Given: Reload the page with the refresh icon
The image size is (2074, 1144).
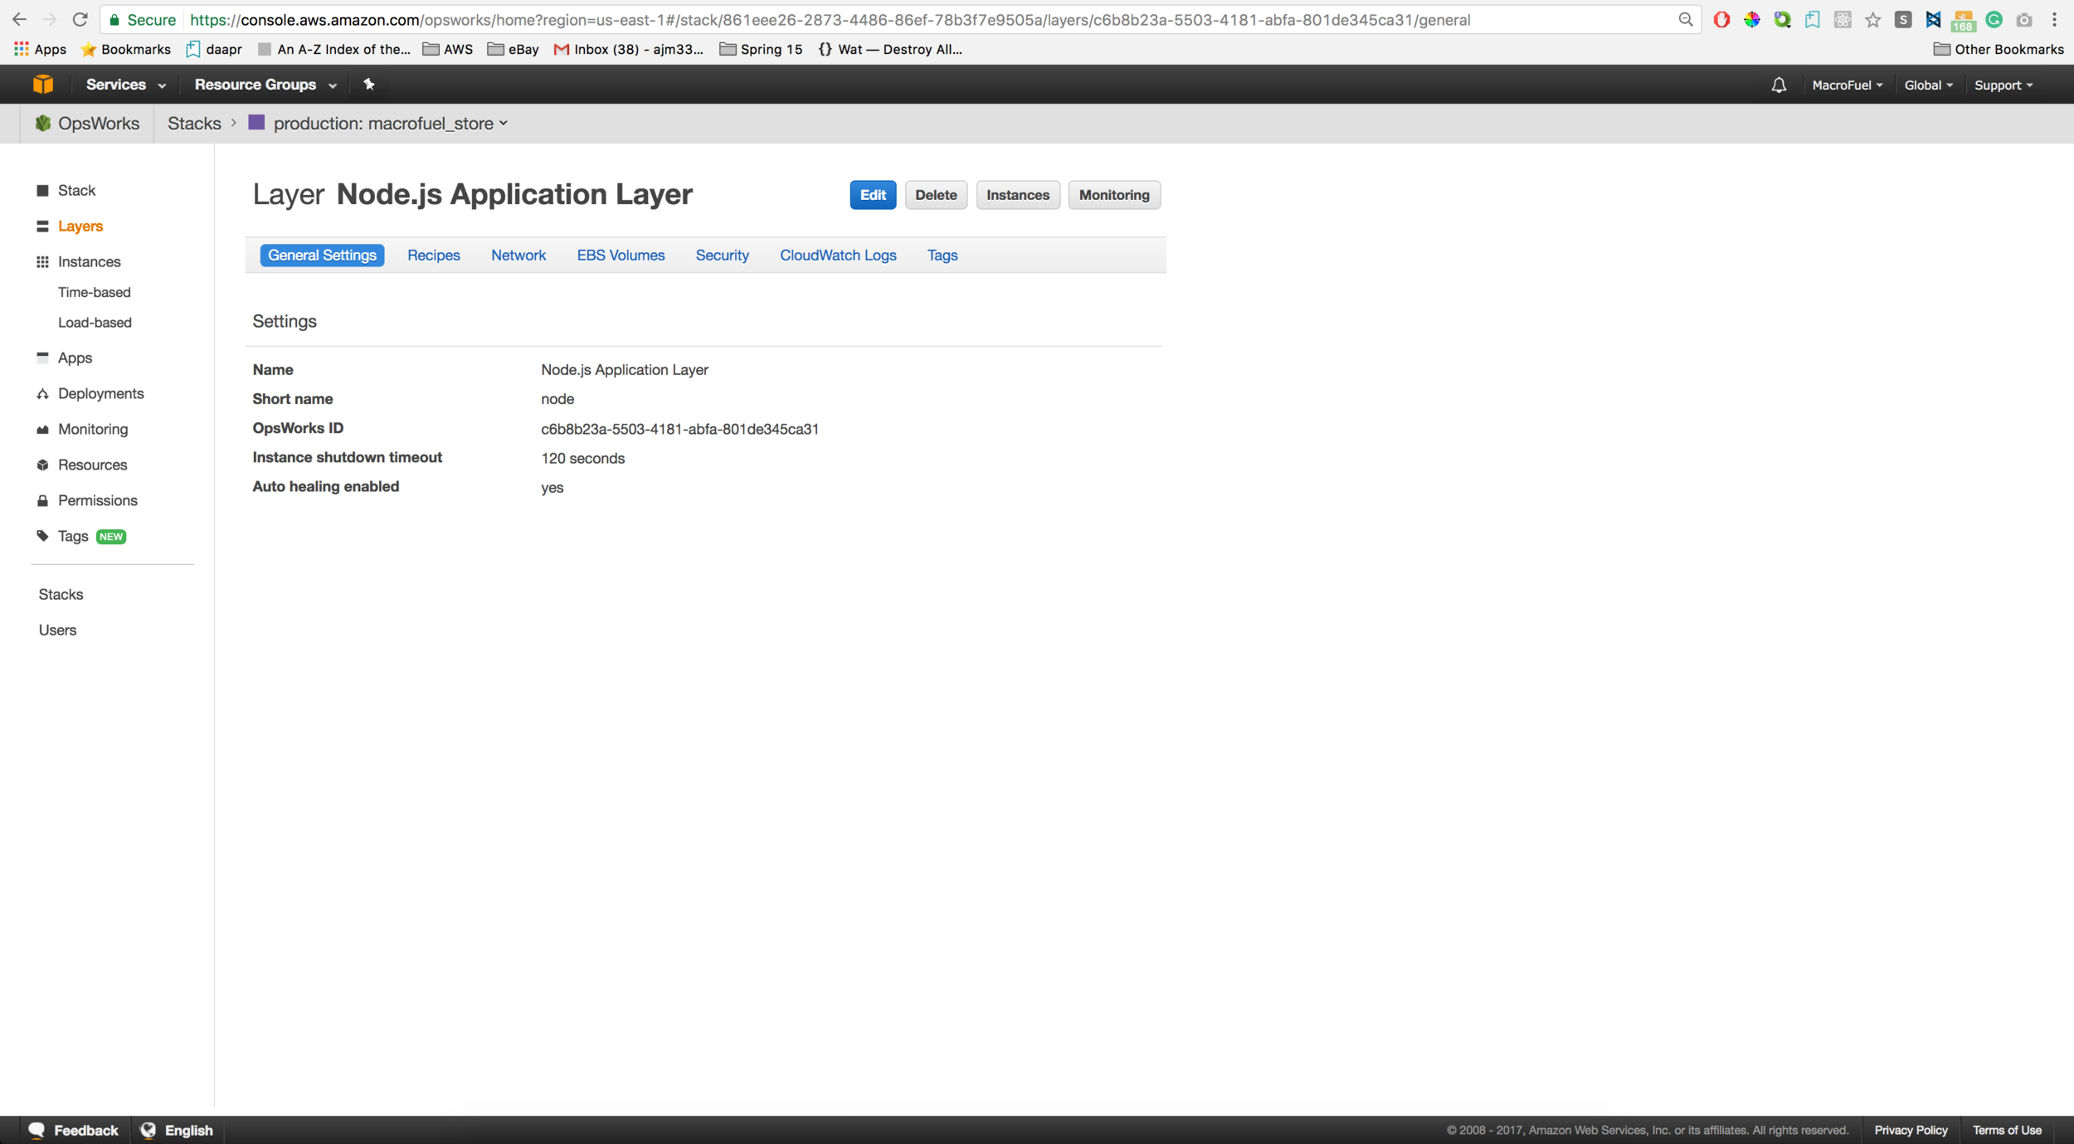Looking at the screenshot, I should pyautogui.click(x=80, y=19).
